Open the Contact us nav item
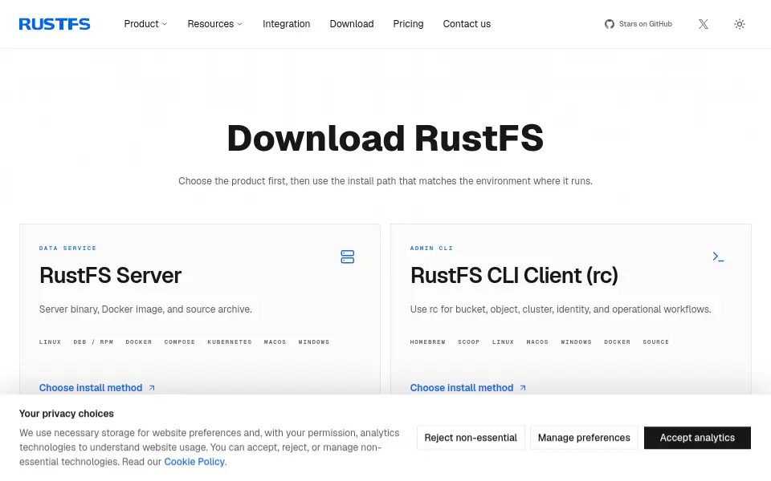This screenshot has height=481, width=771. [x=467, y=24]
